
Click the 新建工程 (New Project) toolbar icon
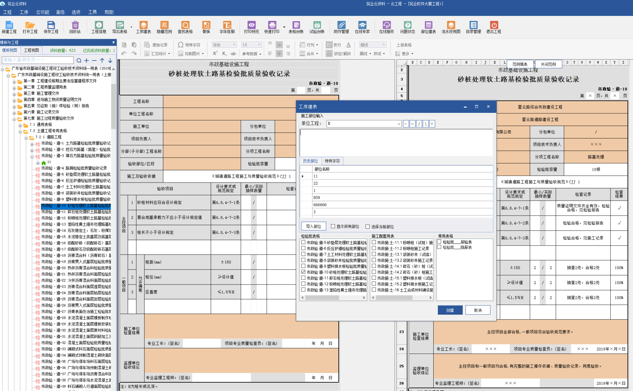pyautogui.click(x=9, y=26)
